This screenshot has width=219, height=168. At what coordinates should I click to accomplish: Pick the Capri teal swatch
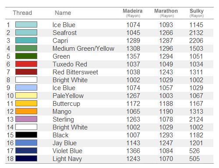pos(26,40)
